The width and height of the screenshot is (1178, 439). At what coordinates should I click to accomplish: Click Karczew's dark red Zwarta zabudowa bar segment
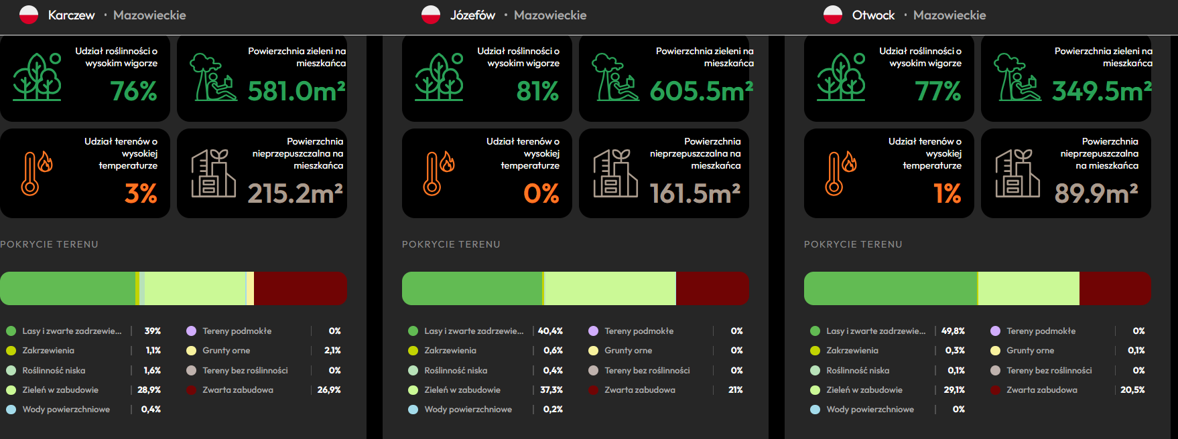click(x=300, y=288)
